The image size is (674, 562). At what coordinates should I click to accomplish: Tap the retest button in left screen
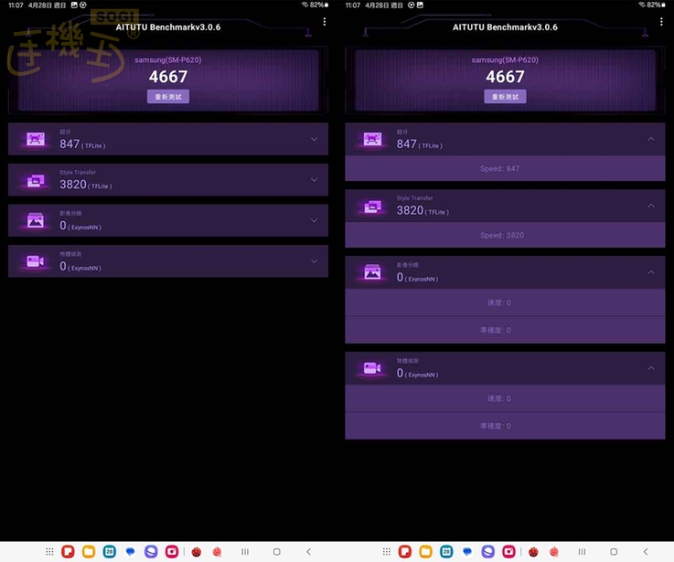tap(168, 97)
